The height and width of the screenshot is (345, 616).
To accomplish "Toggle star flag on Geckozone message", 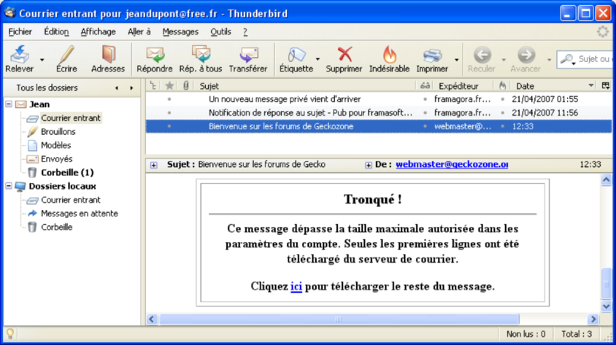I will (x=169, y=126).
